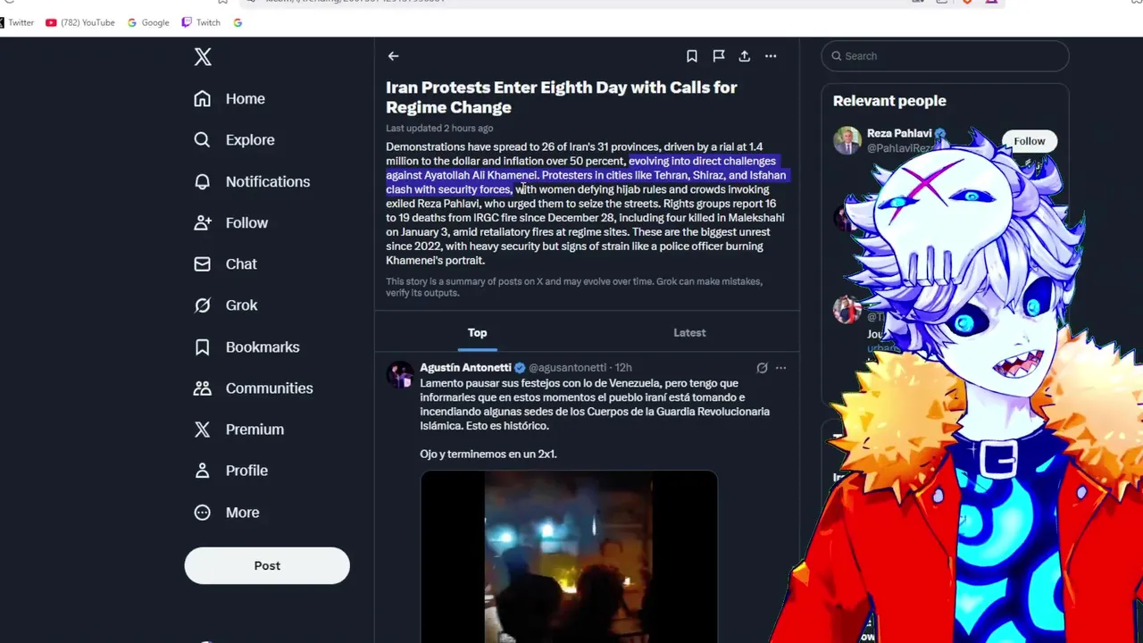Image resolution: width=1143 pixels, height=643 pixels.
Task: Click the Iran Protests story headline
Action: point(561,97)
